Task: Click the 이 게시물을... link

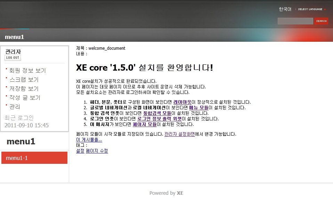Action: click(89, 139)
